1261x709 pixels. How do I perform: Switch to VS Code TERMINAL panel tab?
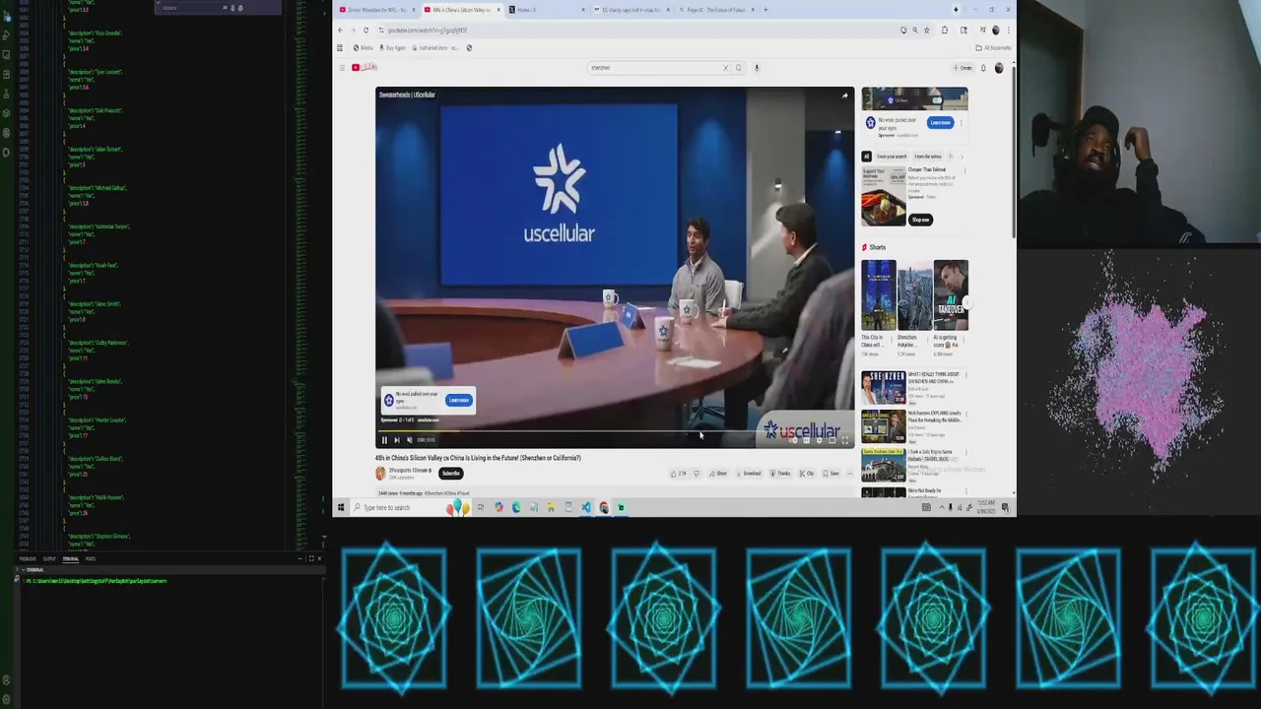click(x=71, y=558)
